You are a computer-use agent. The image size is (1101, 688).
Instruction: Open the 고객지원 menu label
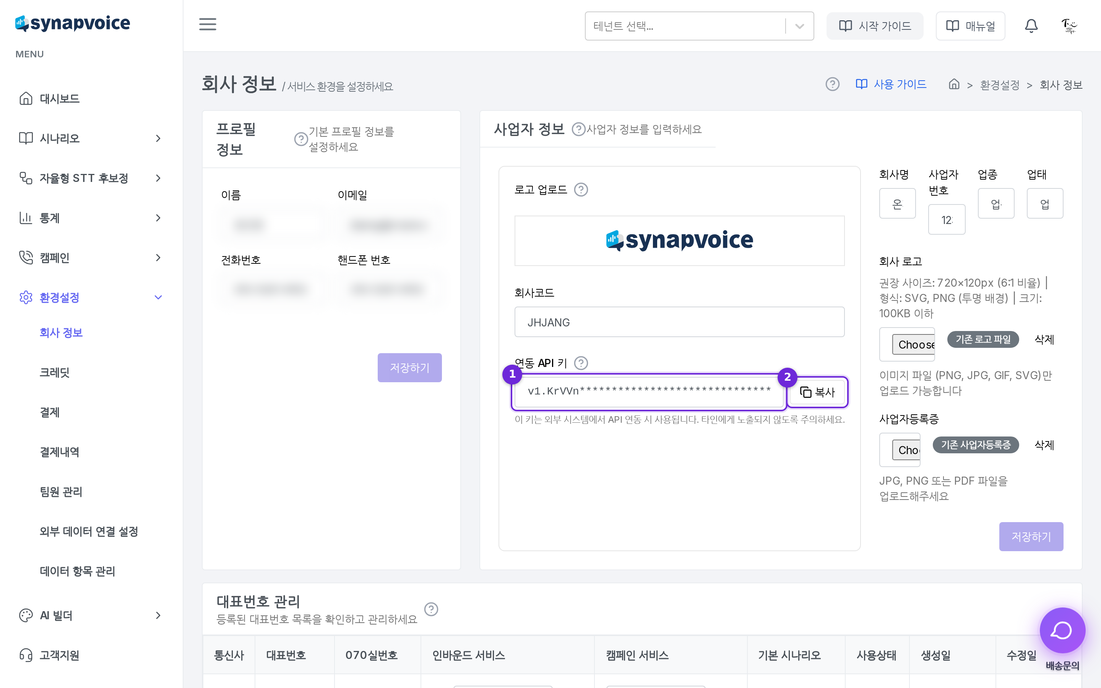pos(60,655)
